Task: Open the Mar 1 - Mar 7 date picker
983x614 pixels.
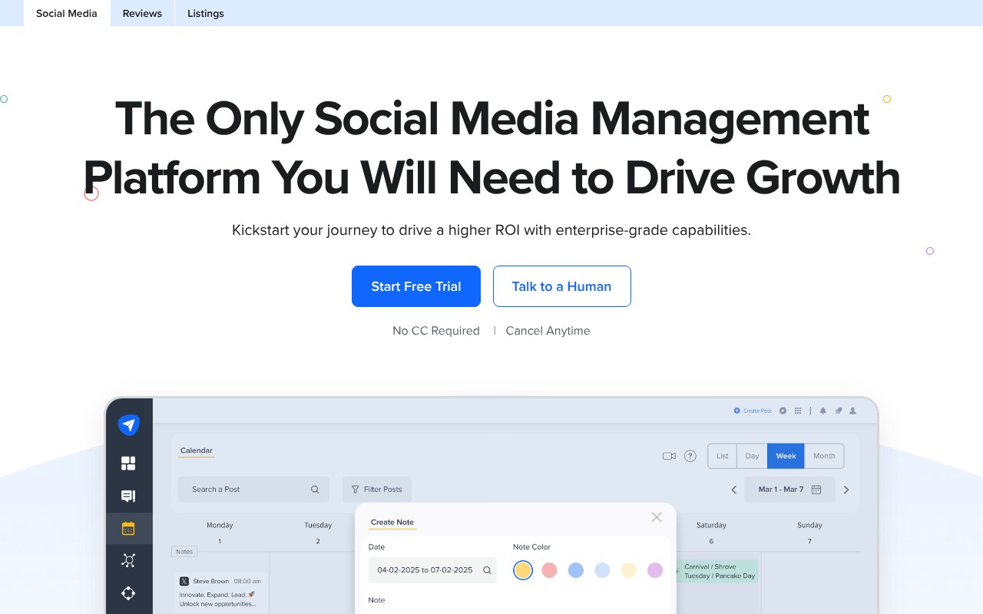Action: point(789,490)
